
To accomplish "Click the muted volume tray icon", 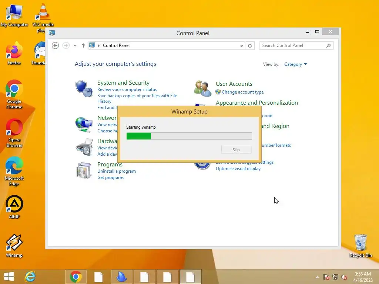I will [344, 277].
